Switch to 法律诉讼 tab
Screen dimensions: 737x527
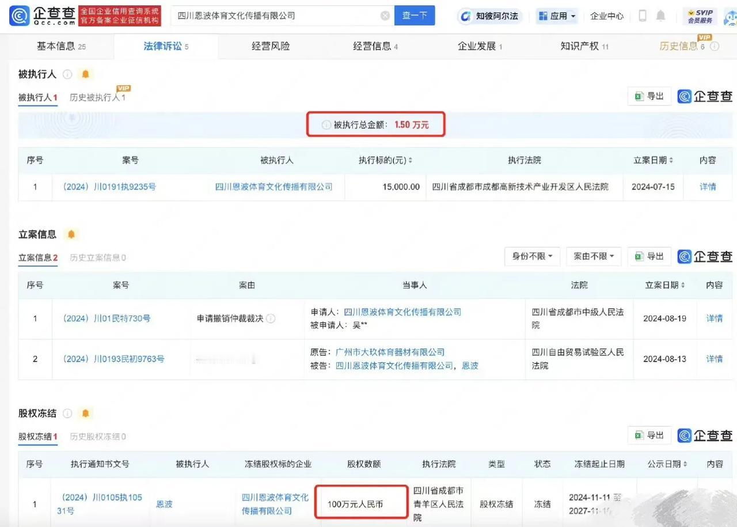coord(166,46)
